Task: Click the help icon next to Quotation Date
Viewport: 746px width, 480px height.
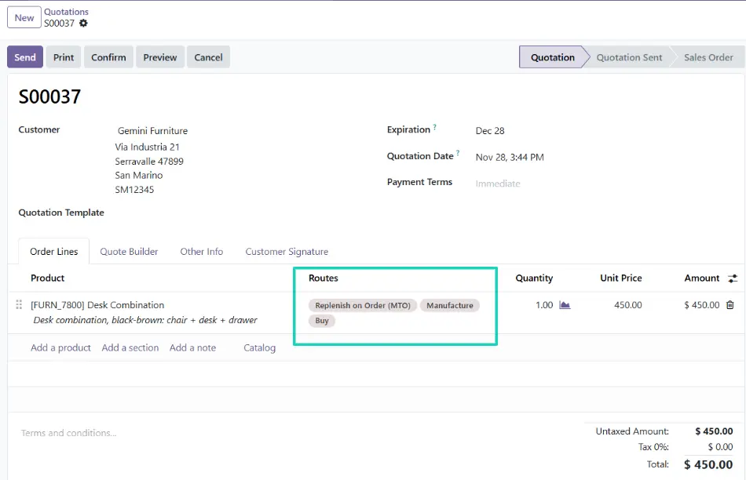Action: (459, 151)
